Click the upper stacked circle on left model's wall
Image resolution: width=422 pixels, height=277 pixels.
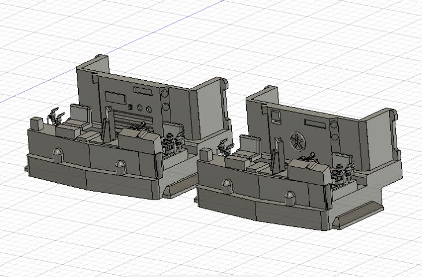point(165,93)
